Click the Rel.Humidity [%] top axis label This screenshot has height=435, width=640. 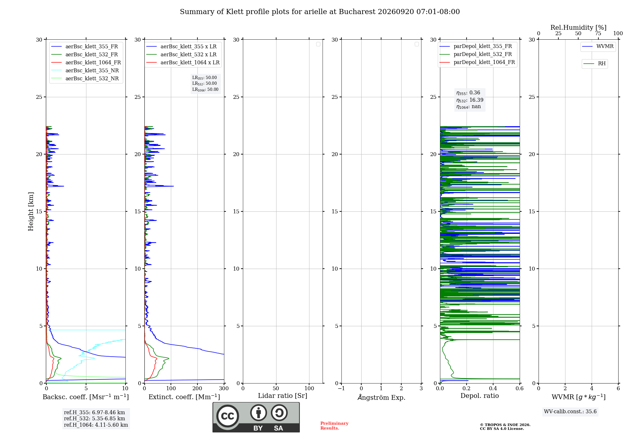point(578,28)
